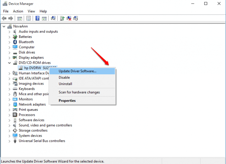Toggle the action pane toolbar icon
Image resolution: width=226 pixels, height=164 pixels.
[x=44, y=19]
